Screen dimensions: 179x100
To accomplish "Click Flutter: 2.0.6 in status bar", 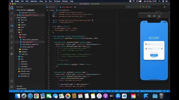I will 135,91.
